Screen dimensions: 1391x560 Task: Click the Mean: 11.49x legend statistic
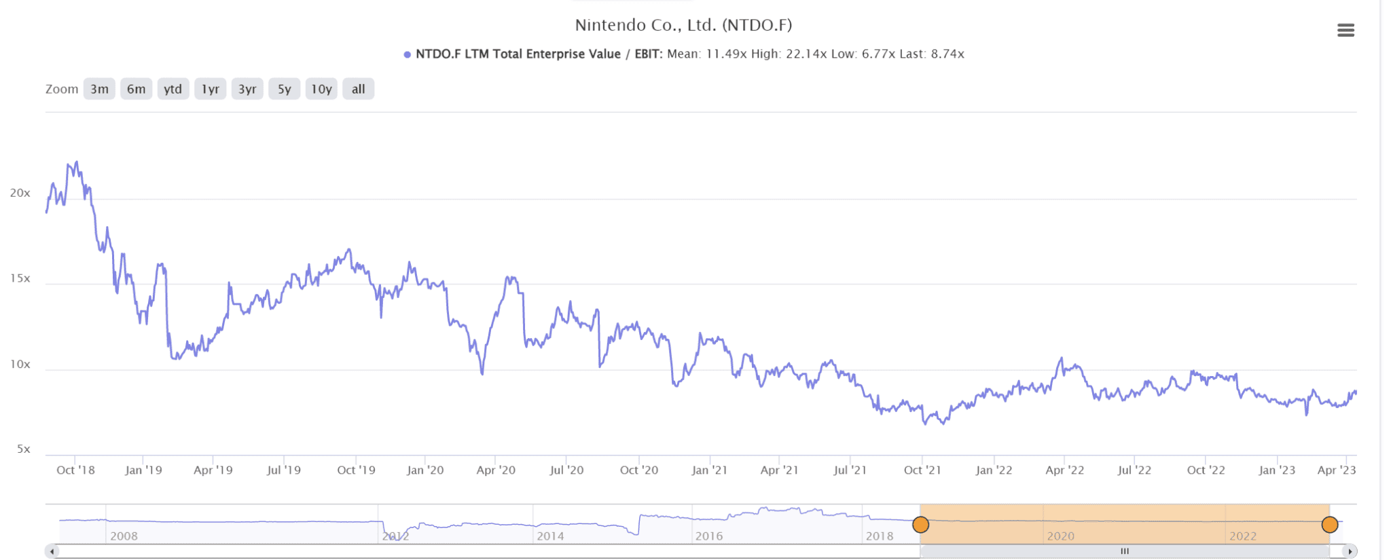coord(707,54)
